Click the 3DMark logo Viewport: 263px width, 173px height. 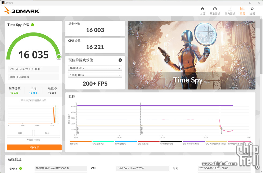coord(21,10)
